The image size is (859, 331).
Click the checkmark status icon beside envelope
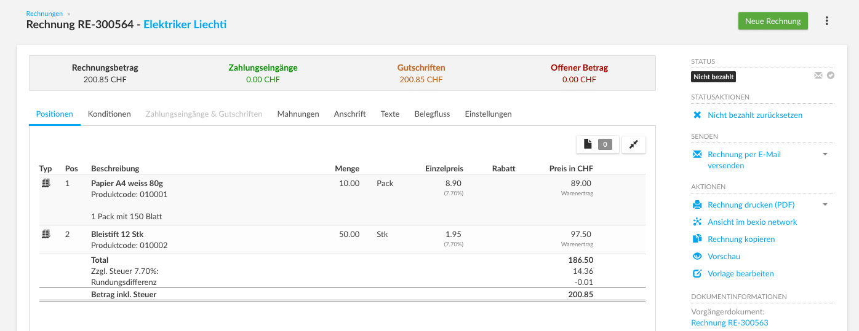(831, 76)
